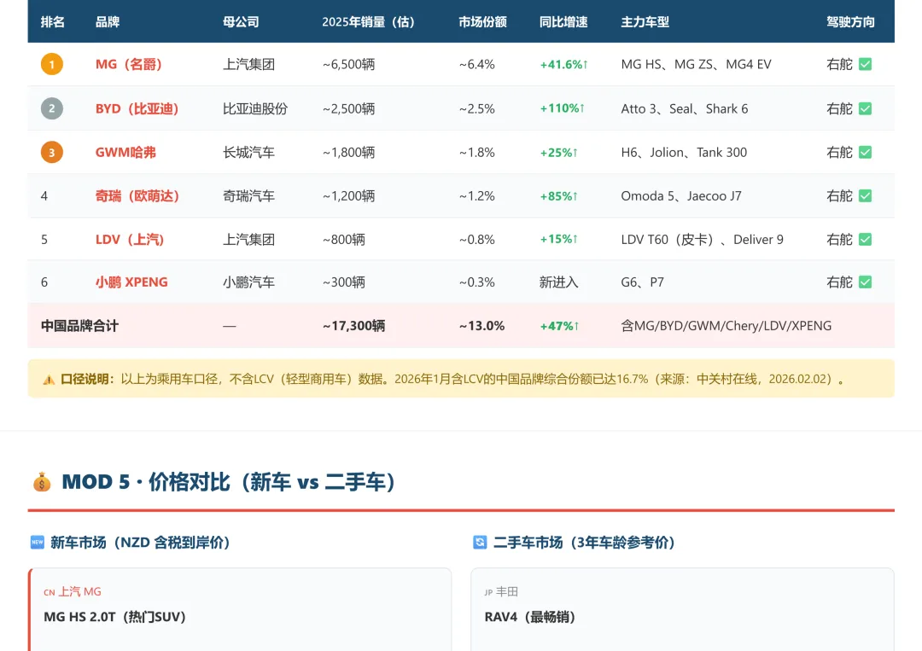The height and width of the screenshot is (651, 922).
Task: Click the 中国品牌合计 total row label
Action: 79,326
